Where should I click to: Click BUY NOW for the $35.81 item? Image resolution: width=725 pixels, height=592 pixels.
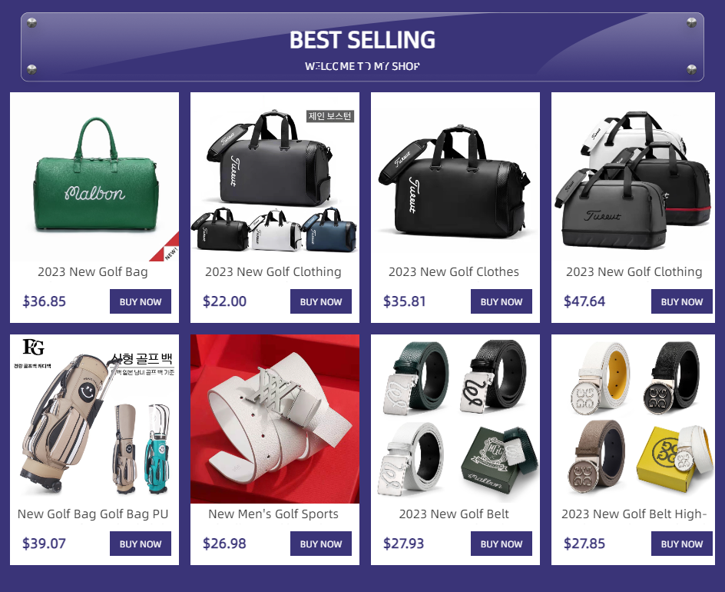[x=502, y=301]
